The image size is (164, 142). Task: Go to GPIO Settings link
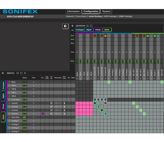(x=110, y=16)
